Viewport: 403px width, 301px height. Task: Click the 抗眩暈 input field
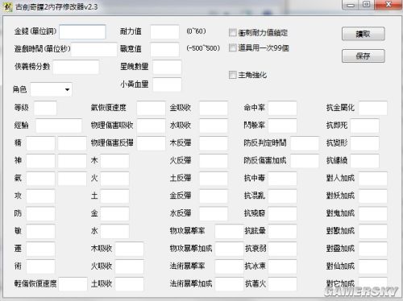click(283, 232)
